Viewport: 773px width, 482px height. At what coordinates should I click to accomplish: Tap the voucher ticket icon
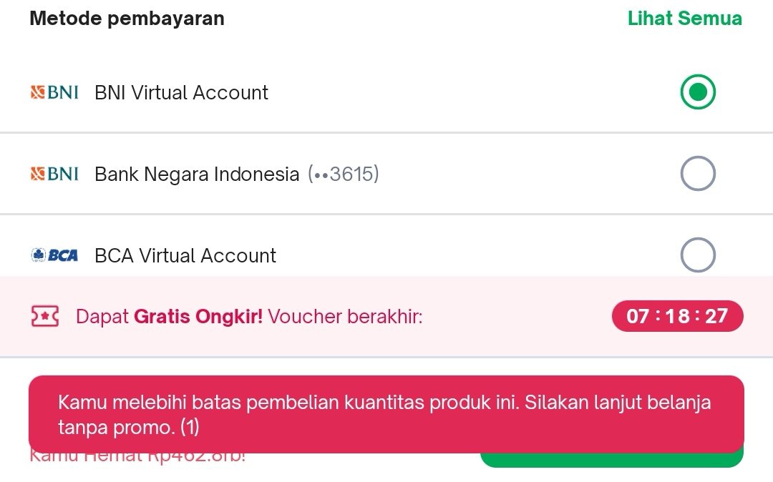tap(45, 316)
